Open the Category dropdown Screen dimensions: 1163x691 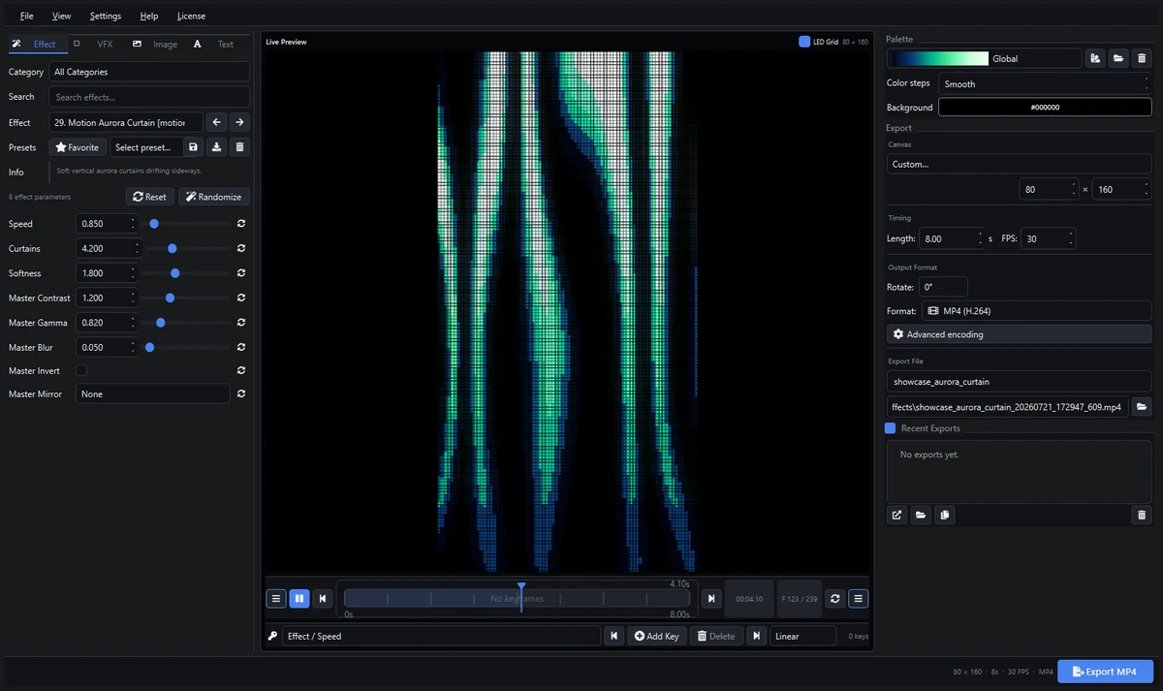coord(149,72)
